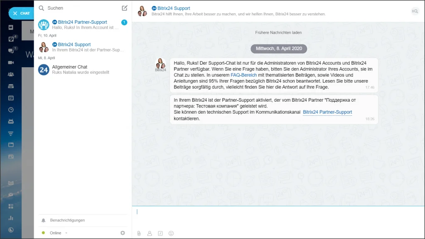Focus the message input field
The image size is (425, 239).
click(x=278, y=217)
